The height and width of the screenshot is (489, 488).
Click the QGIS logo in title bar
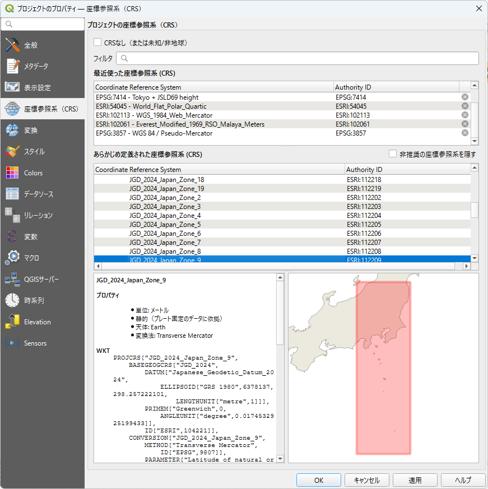(10, 8)
